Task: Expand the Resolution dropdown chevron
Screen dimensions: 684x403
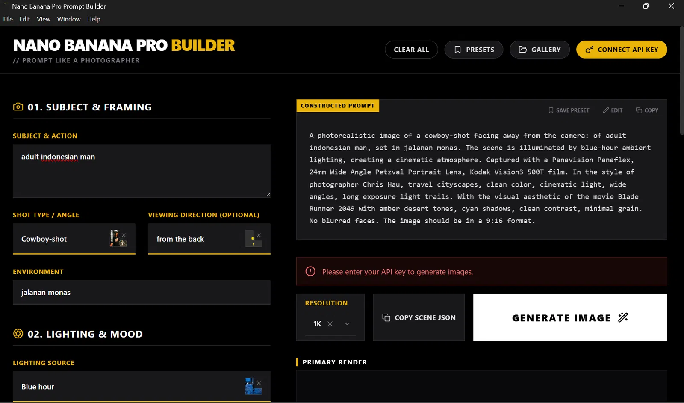Action: (x=347, y=324)
